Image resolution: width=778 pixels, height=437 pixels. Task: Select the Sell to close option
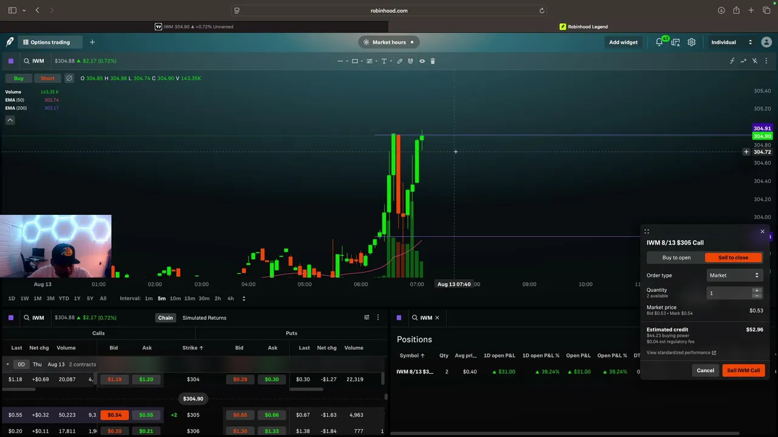tap(733, 258)
